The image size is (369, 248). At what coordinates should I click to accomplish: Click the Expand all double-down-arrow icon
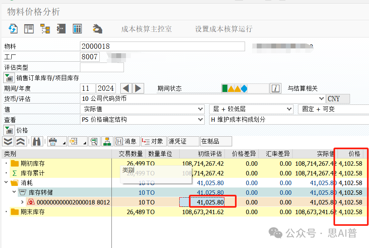pos(8,141)
